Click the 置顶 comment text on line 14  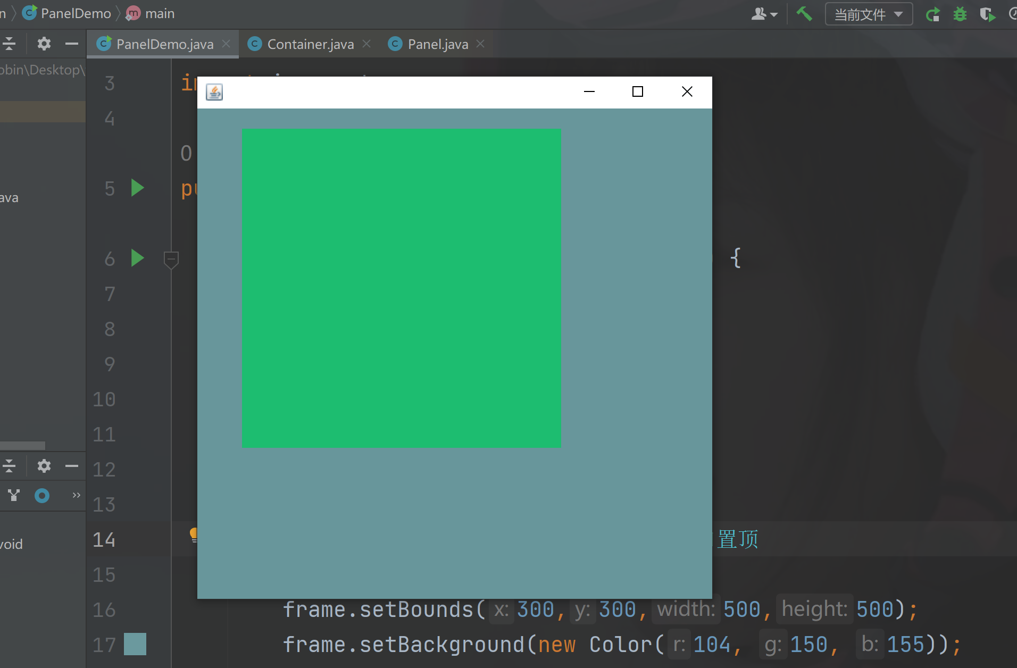pos(738,539)
